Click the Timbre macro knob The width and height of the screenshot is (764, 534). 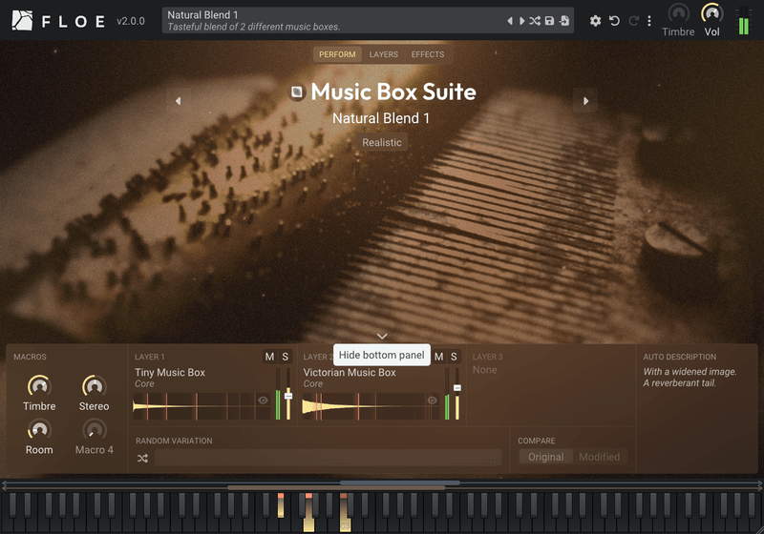(x=39, y=385)
